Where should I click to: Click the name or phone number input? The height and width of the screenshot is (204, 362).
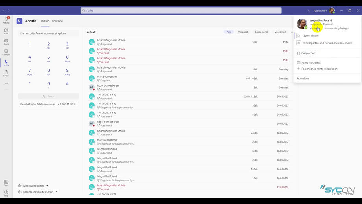point(48,33)
